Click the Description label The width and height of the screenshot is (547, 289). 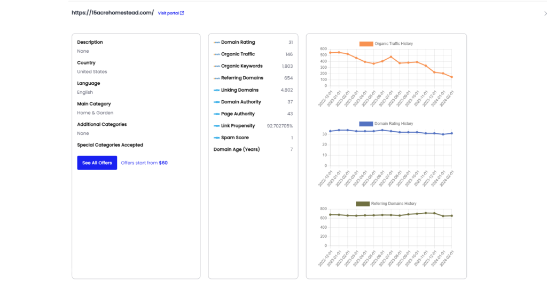click(90, 42)
